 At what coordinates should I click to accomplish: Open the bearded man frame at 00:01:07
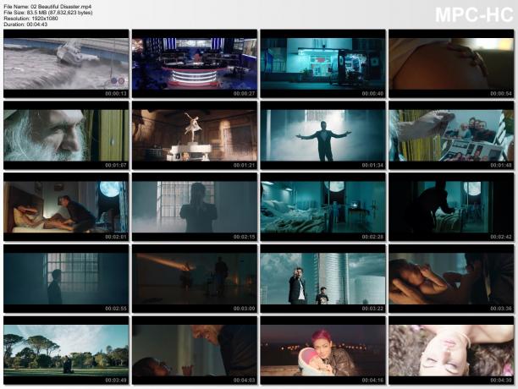(66, 135)
